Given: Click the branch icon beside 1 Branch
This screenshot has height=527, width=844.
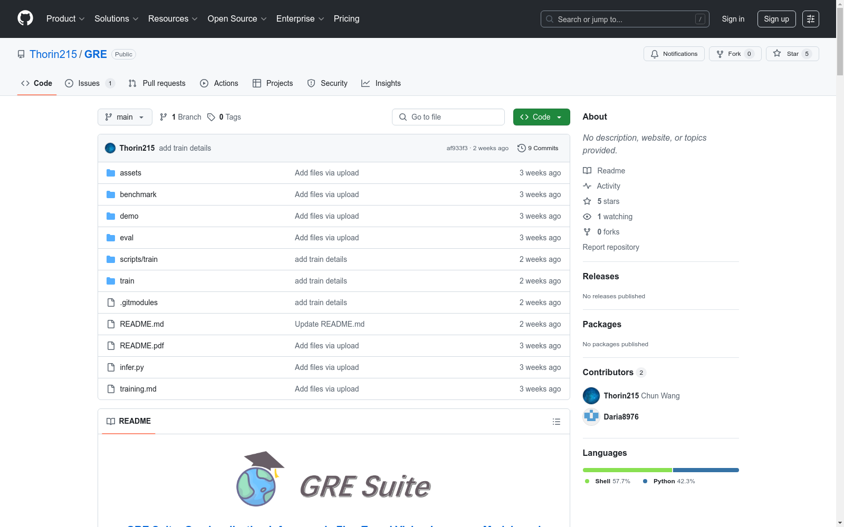Looking at the screenshot, I should click(x=164, y=117).
